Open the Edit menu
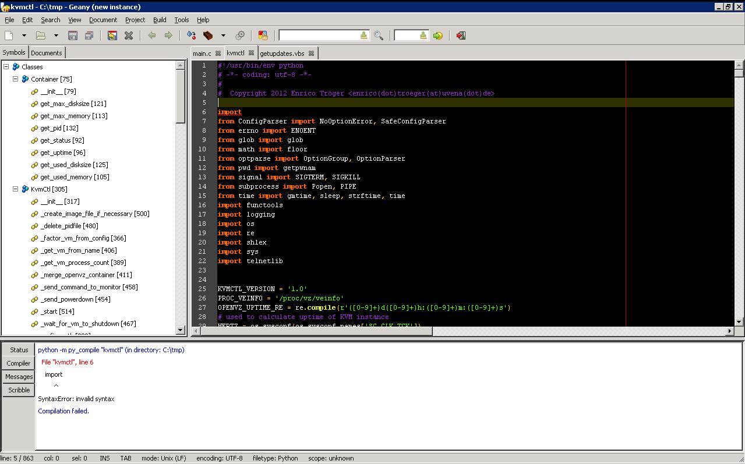The width and height of the screenshot is (745, 464). (x=27, y=20)
